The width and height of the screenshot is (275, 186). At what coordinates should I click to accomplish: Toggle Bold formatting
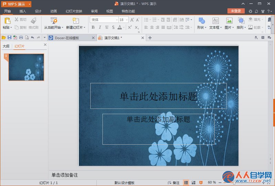click(x=93, y=27)
